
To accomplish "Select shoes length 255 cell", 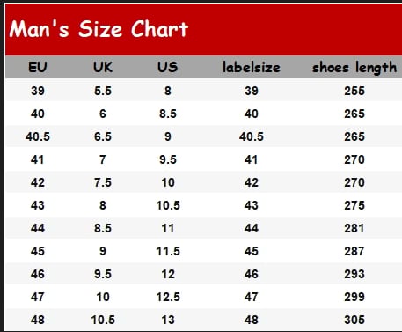I will tap(354, 91).
